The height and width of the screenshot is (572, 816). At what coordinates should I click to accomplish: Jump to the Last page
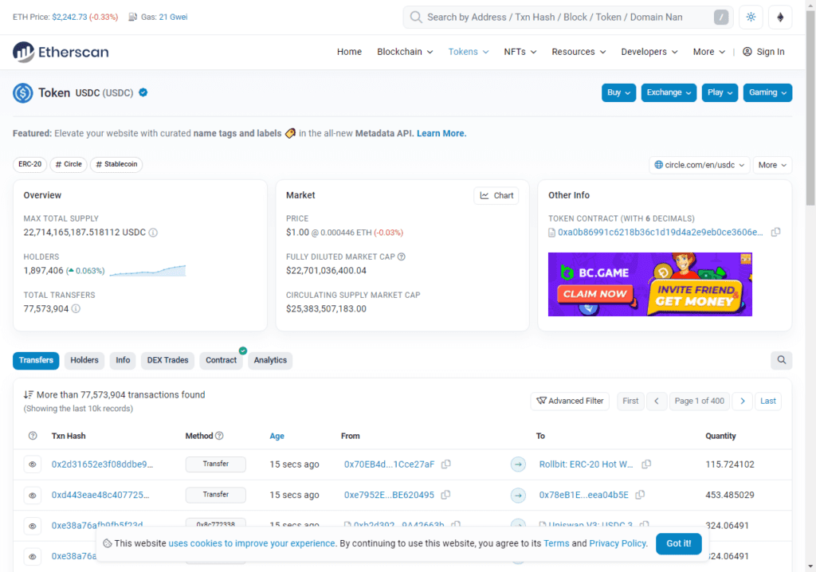pos(767,401)
